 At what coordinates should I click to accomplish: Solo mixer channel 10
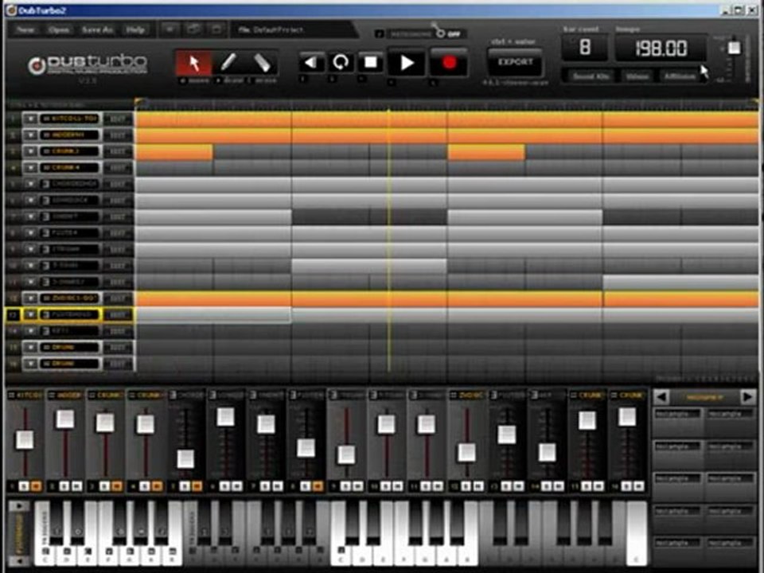pyautogui.click(x=385, y=486)
